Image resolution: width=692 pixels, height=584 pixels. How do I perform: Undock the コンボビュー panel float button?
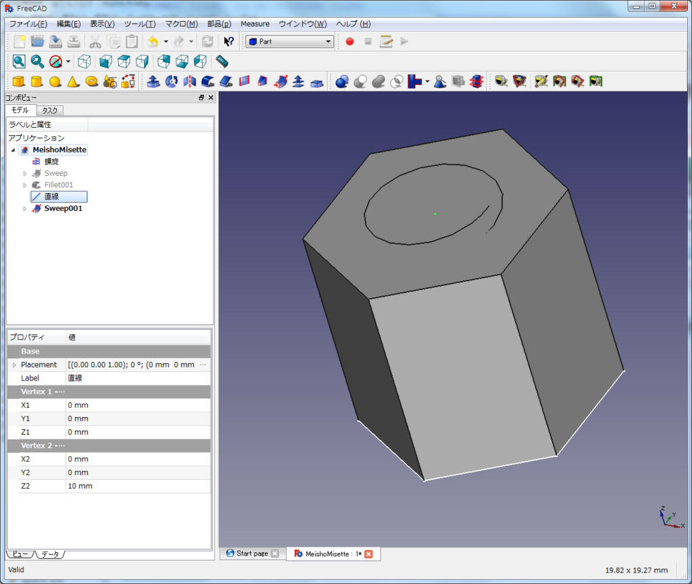click(201, 97)
